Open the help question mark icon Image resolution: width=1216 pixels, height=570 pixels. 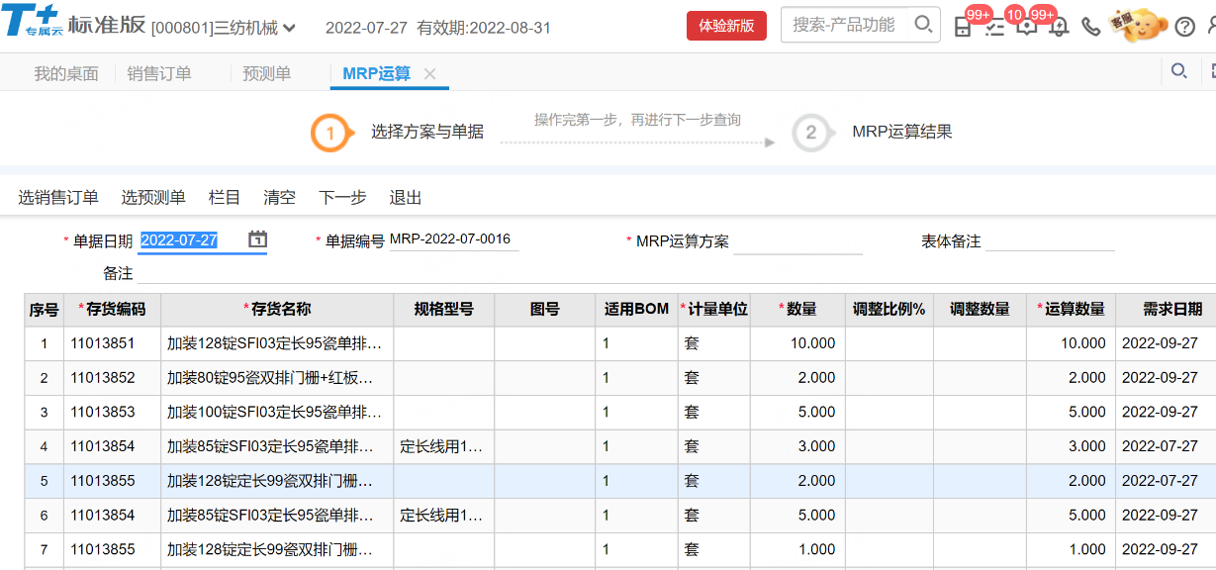click(x=1184, y=27)
